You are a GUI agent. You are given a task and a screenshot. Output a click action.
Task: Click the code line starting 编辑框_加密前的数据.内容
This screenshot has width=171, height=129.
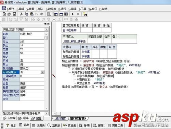point(95,87)
